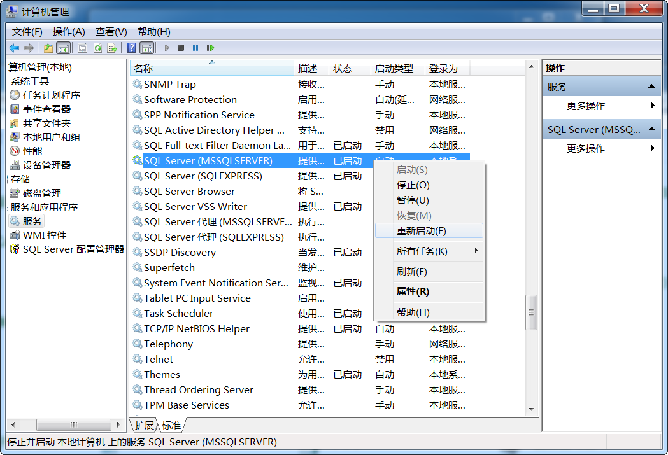Choose 帮助(H) from the context menu
668x455 pixels.
click(429, 312)
